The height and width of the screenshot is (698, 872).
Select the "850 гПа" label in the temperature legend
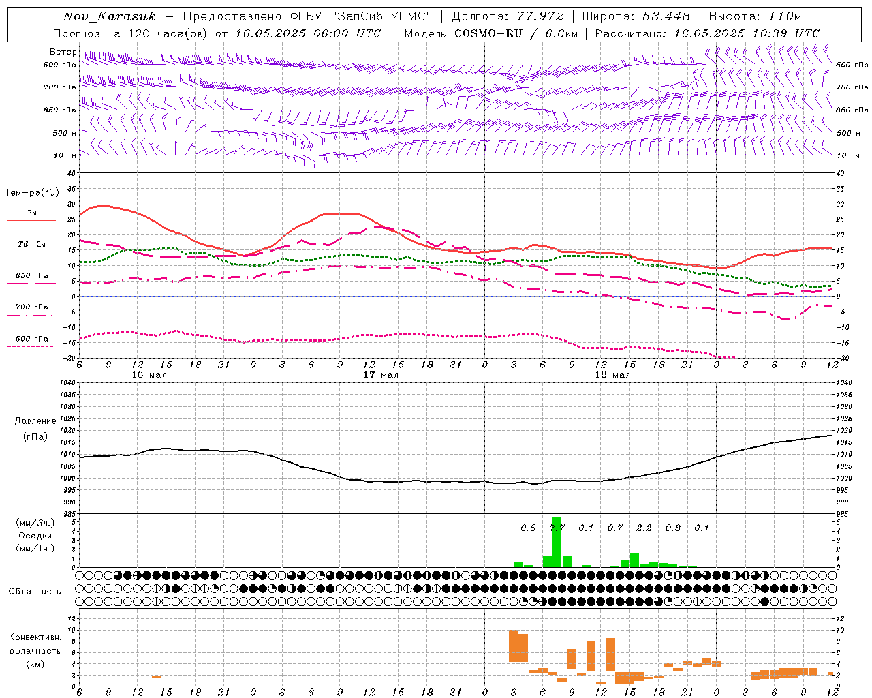pos(32,276)
